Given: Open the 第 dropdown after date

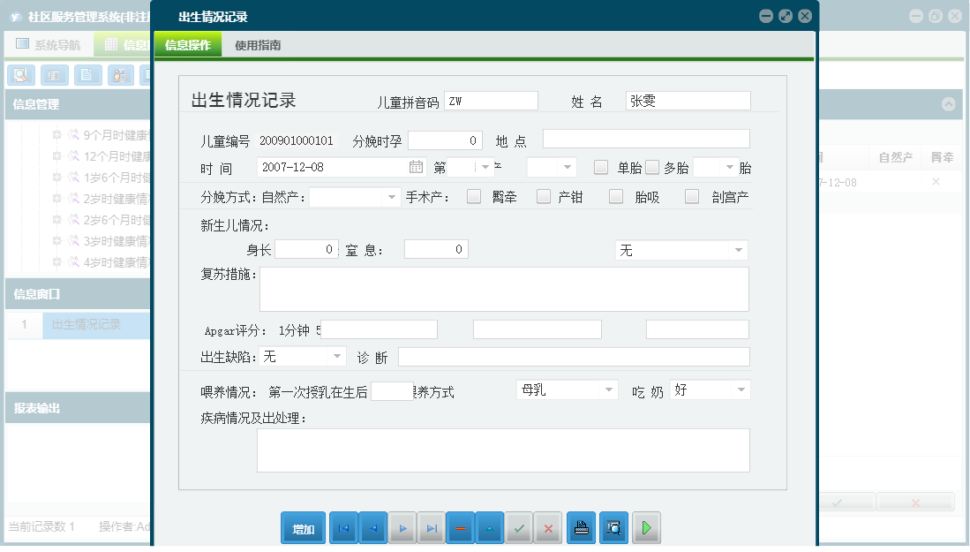Looking at the screenshot, I should (485, 167).
